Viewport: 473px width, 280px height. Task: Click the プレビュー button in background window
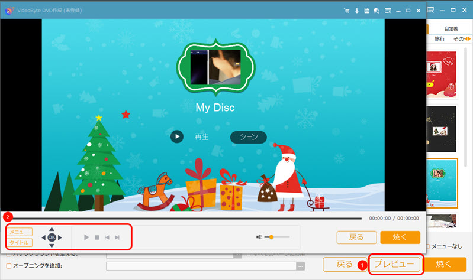point(395,264)
